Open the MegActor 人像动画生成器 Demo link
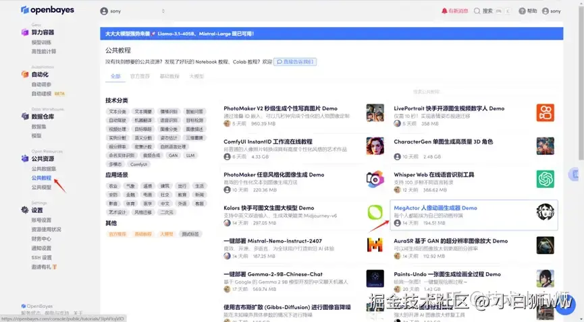This screenshot has width=584, height=322. click(x=435, y=208)
